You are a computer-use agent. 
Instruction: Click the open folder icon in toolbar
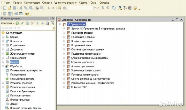point(9,8)
